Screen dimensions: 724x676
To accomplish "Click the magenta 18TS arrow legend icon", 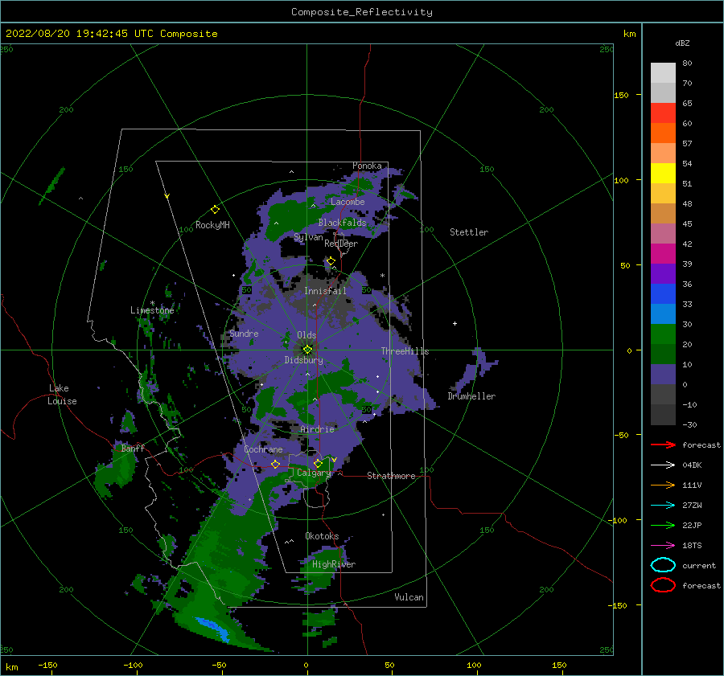I will click(x=663, y=546).
